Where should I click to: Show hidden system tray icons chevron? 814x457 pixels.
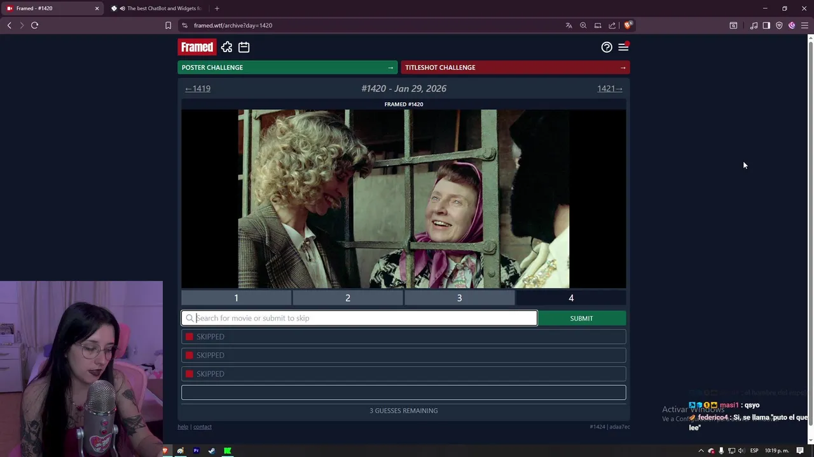click(x=701, y=451)
